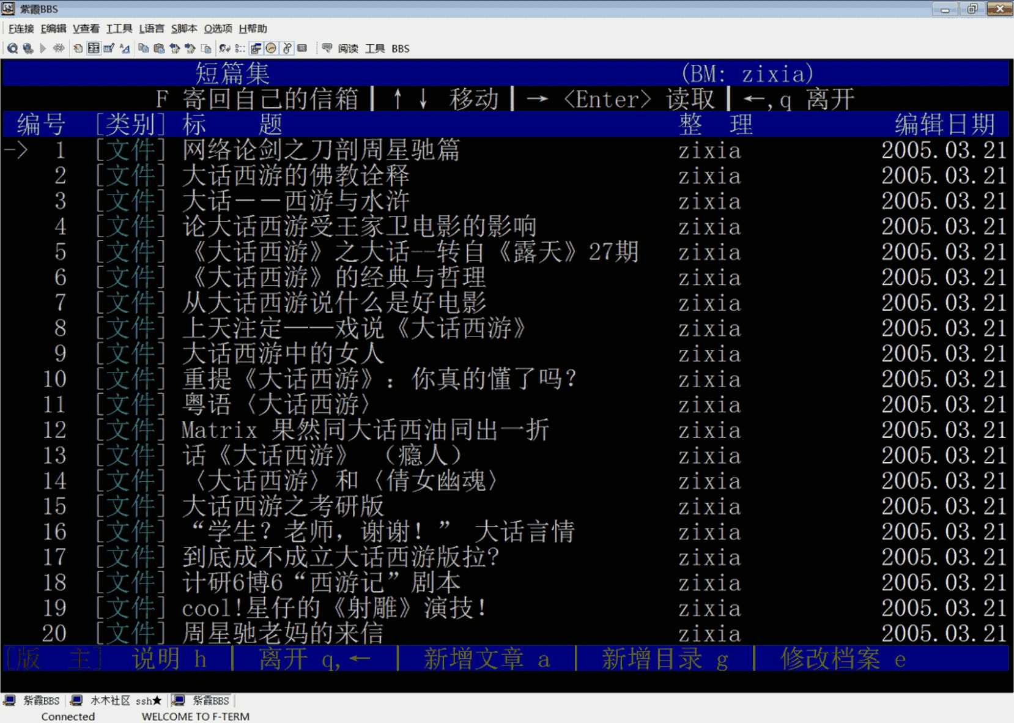Click the 工具 button on the toolbar
Screen dimensions: 1014x723
pyautogui.click(x=375, y=48)
